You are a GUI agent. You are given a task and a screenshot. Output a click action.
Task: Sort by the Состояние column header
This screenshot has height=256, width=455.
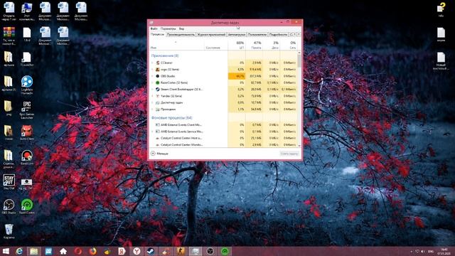(215, 45)
